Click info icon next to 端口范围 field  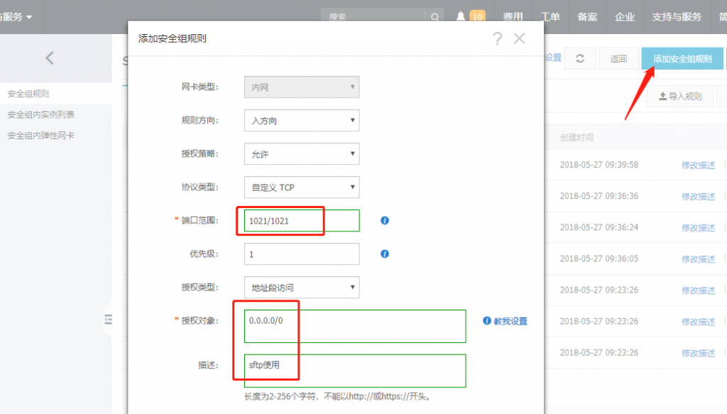point(385,221)
